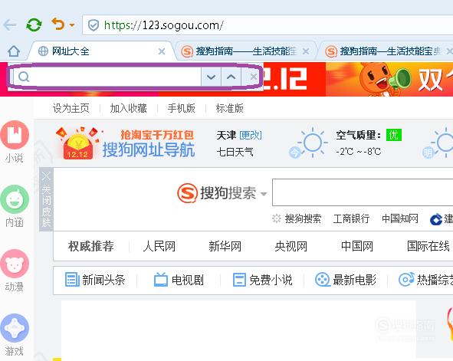Click the 12.12 red envelope logo
Image resolution: width=453 pixels, height=361 pixels.
click(78, 143)
